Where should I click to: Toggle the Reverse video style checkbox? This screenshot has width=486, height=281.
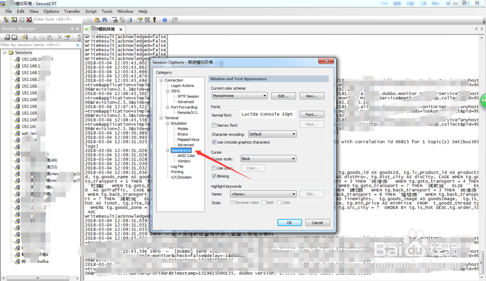(232, 202)
